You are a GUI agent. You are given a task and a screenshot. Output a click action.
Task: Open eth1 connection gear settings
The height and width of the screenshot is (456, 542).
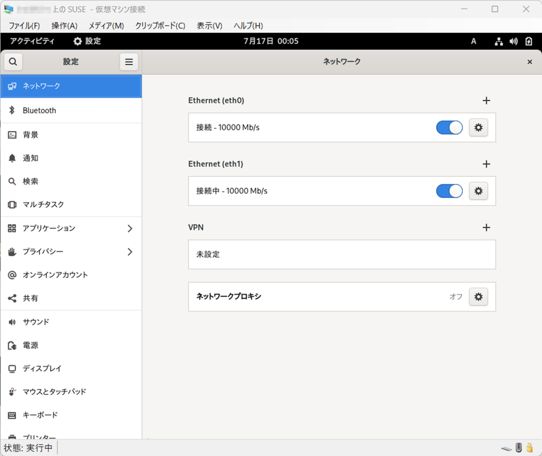click(x=478, y=191)
